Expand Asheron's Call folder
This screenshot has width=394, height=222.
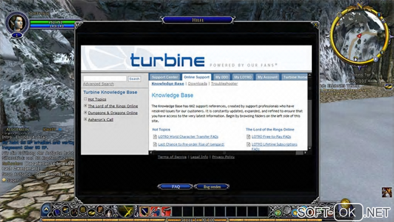click(85, 119)
